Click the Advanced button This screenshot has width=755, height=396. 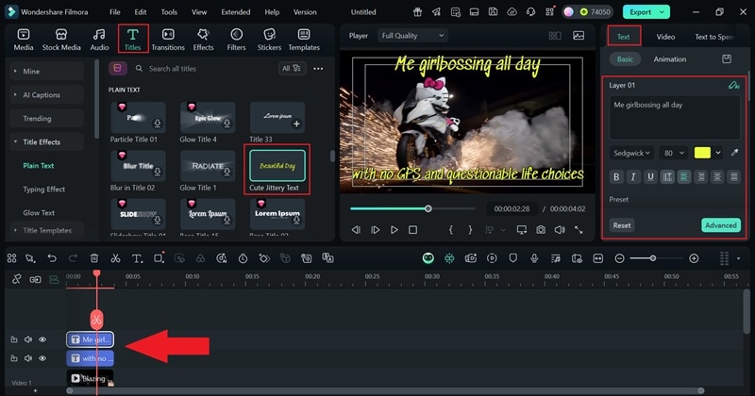[x=721, y=225]
